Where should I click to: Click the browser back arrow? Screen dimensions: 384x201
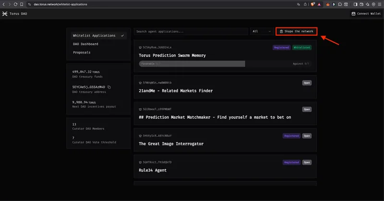(x=4, y=4)
